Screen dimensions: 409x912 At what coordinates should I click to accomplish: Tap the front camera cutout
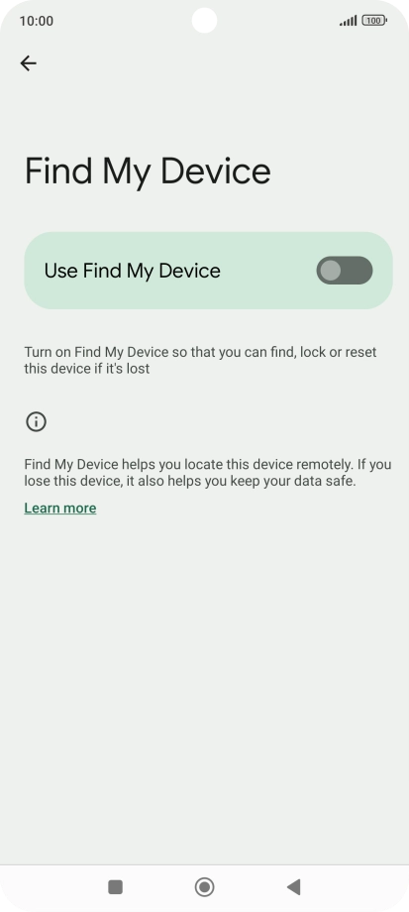click(x=204, y=21)
